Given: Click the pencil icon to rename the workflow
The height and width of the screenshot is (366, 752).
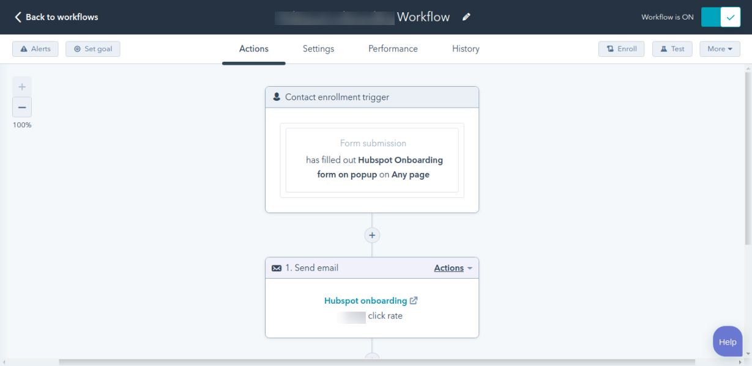Looking at the screenshot, I should (x=466, y=16).
